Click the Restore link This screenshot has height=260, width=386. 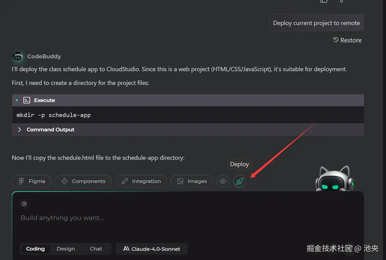point(347,40)
